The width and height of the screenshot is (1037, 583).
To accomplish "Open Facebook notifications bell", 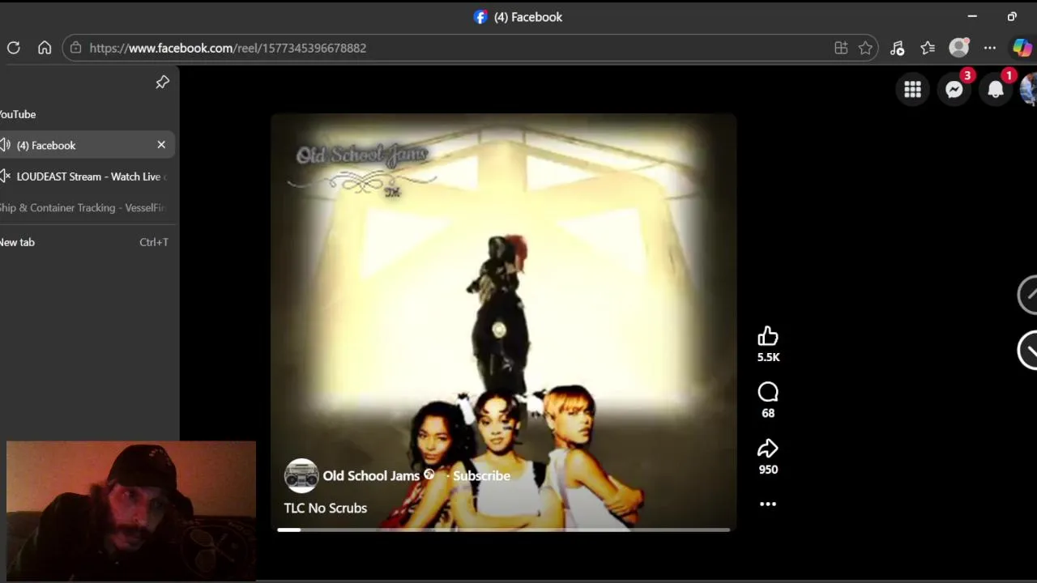I will (x=996, y=90).
